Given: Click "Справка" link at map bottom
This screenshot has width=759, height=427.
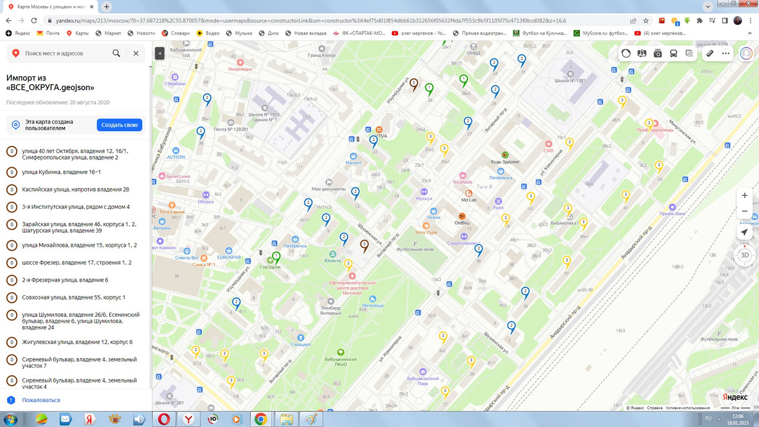Looking at the screenshot, I should 655,408.
